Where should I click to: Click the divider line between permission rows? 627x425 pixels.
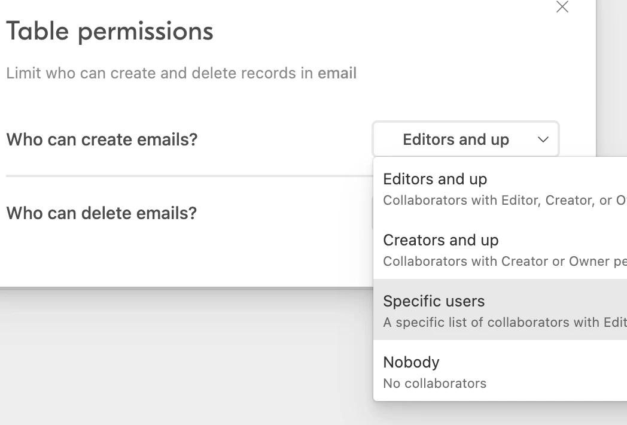(x=189, y=175)
